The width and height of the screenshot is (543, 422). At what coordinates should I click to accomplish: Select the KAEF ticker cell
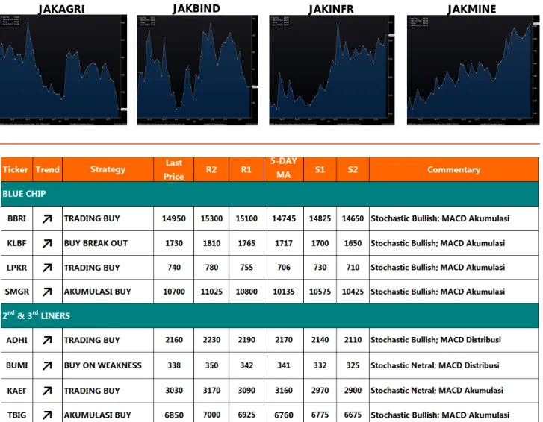(16, 391)
